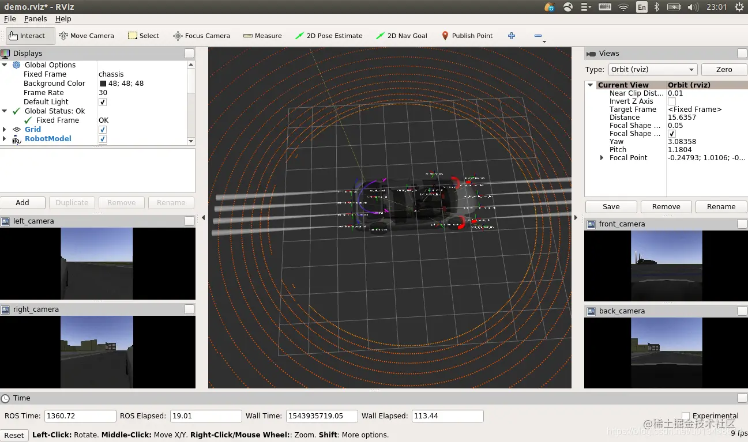
Task: Pick the Measure tool
Action: pyautogui.click(x=262, y=36)
